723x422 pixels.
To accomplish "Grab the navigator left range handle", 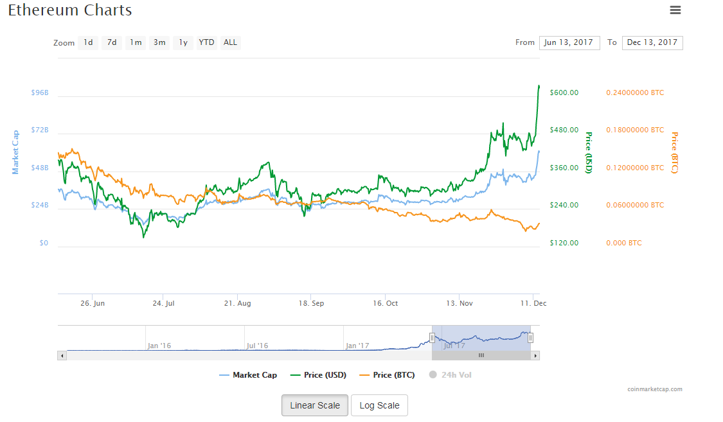I will pos(432,338).
